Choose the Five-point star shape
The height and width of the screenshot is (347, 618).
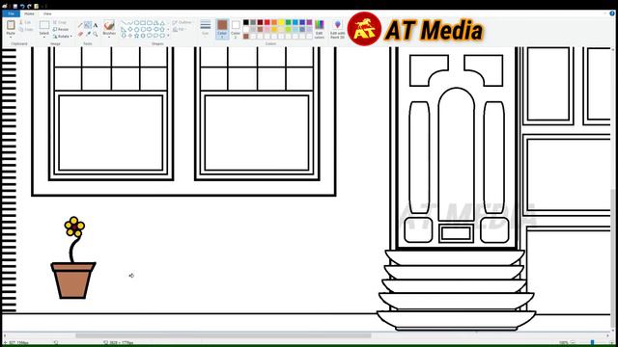[x=137, y=36]
